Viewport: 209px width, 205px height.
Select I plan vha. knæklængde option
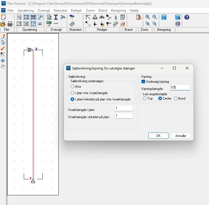tap(73, 93)
